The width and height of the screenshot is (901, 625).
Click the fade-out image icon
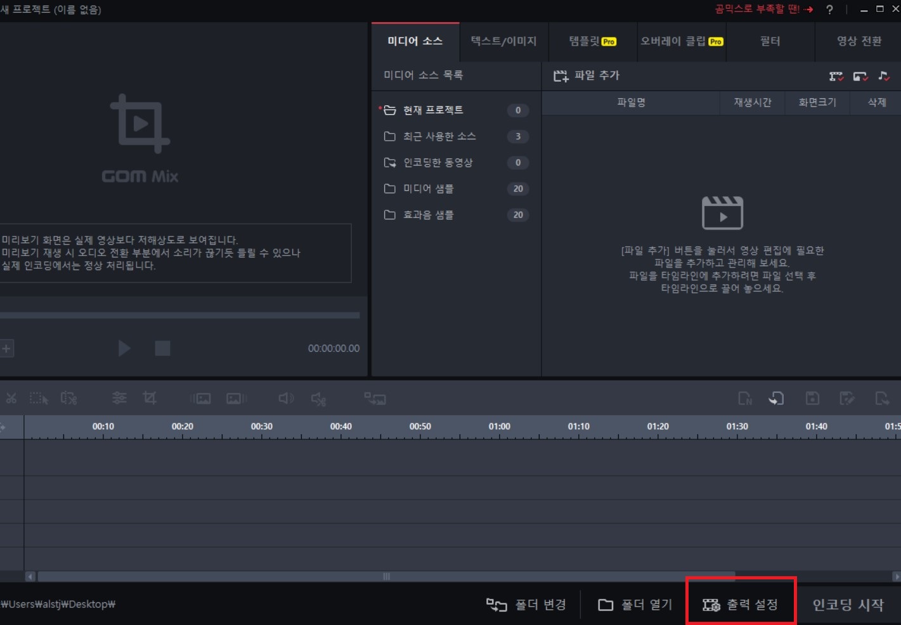(237, 399)
